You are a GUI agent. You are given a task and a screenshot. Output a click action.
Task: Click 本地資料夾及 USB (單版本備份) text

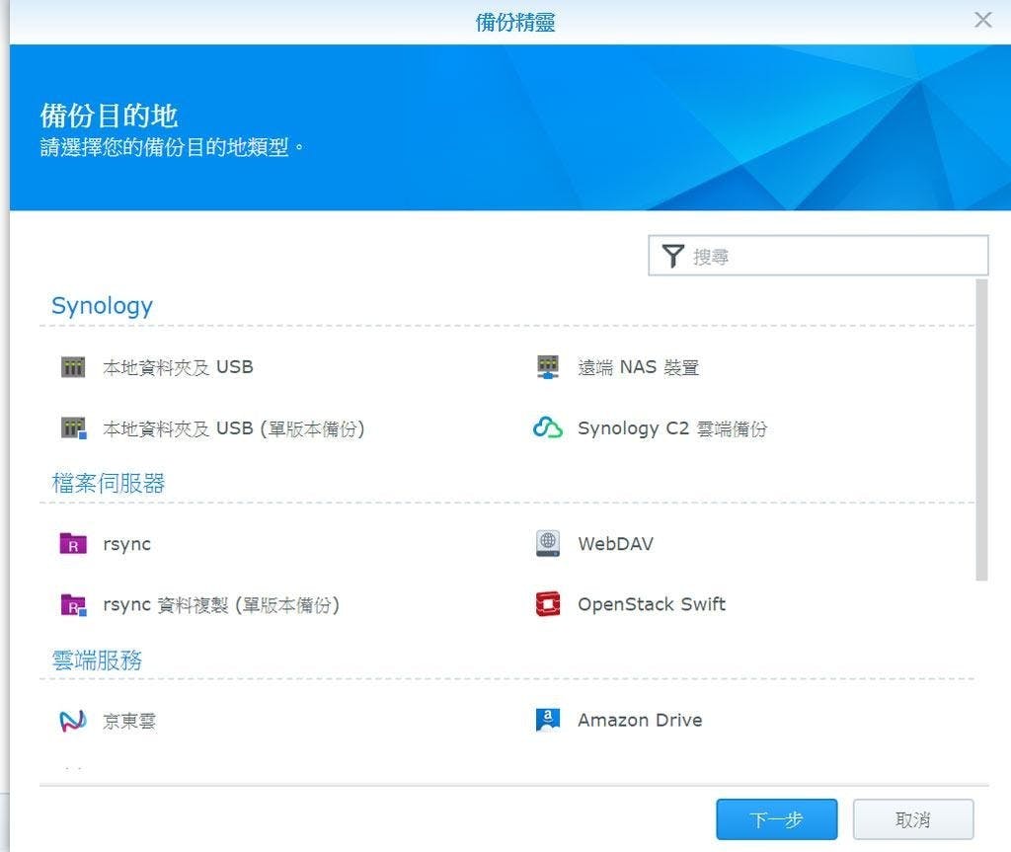point(234,428)
